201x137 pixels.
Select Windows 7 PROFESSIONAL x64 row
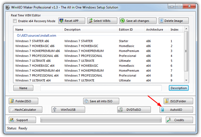click(98, 75)
